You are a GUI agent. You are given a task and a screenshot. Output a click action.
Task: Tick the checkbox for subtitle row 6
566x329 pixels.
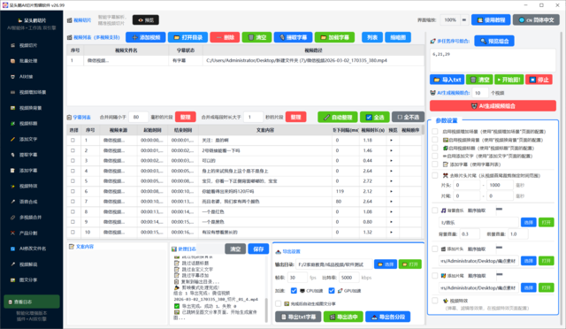pos(73,191)
